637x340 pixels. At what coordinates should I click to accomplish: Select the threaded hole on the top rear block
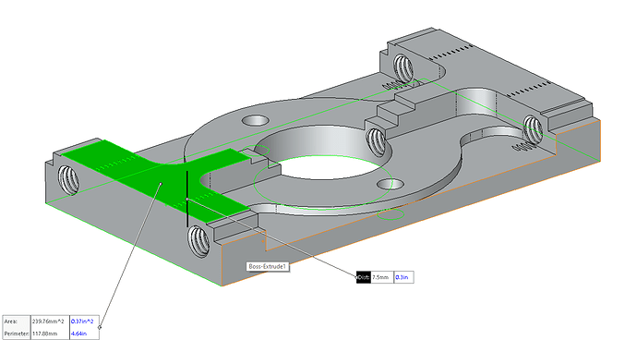[403, 68]
